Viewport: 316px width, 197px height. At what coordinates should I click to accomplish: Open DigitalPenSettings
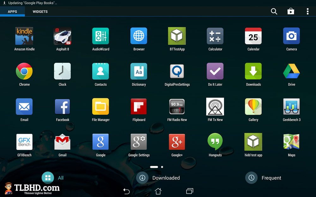pyautogui.click(x=177, y=71)
